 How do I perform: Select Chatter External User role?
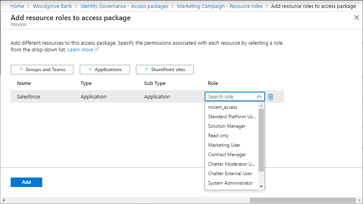[231, 174]
